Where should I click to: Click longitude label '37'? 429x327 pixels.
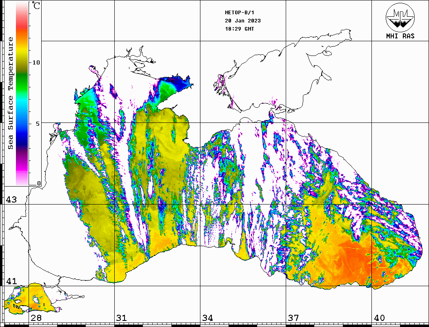click(x=293, y=318)
